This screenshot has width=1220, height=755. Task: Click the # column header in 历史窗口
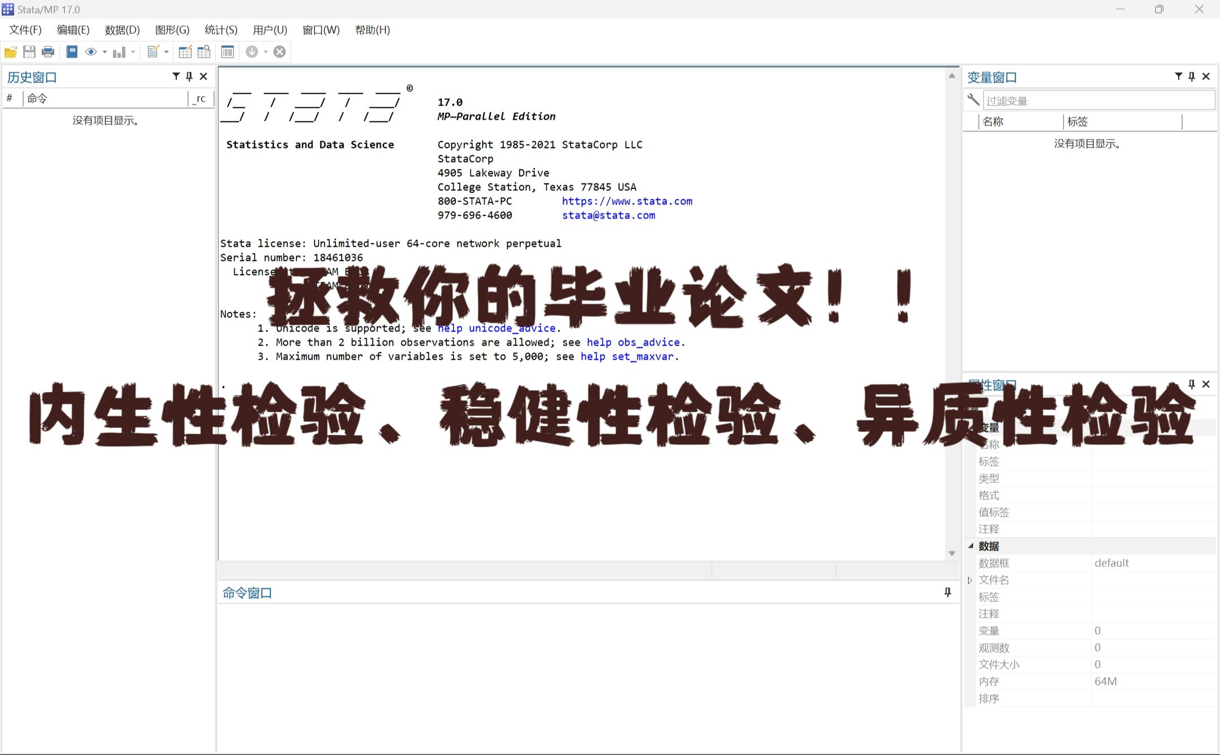pos(12,98)
